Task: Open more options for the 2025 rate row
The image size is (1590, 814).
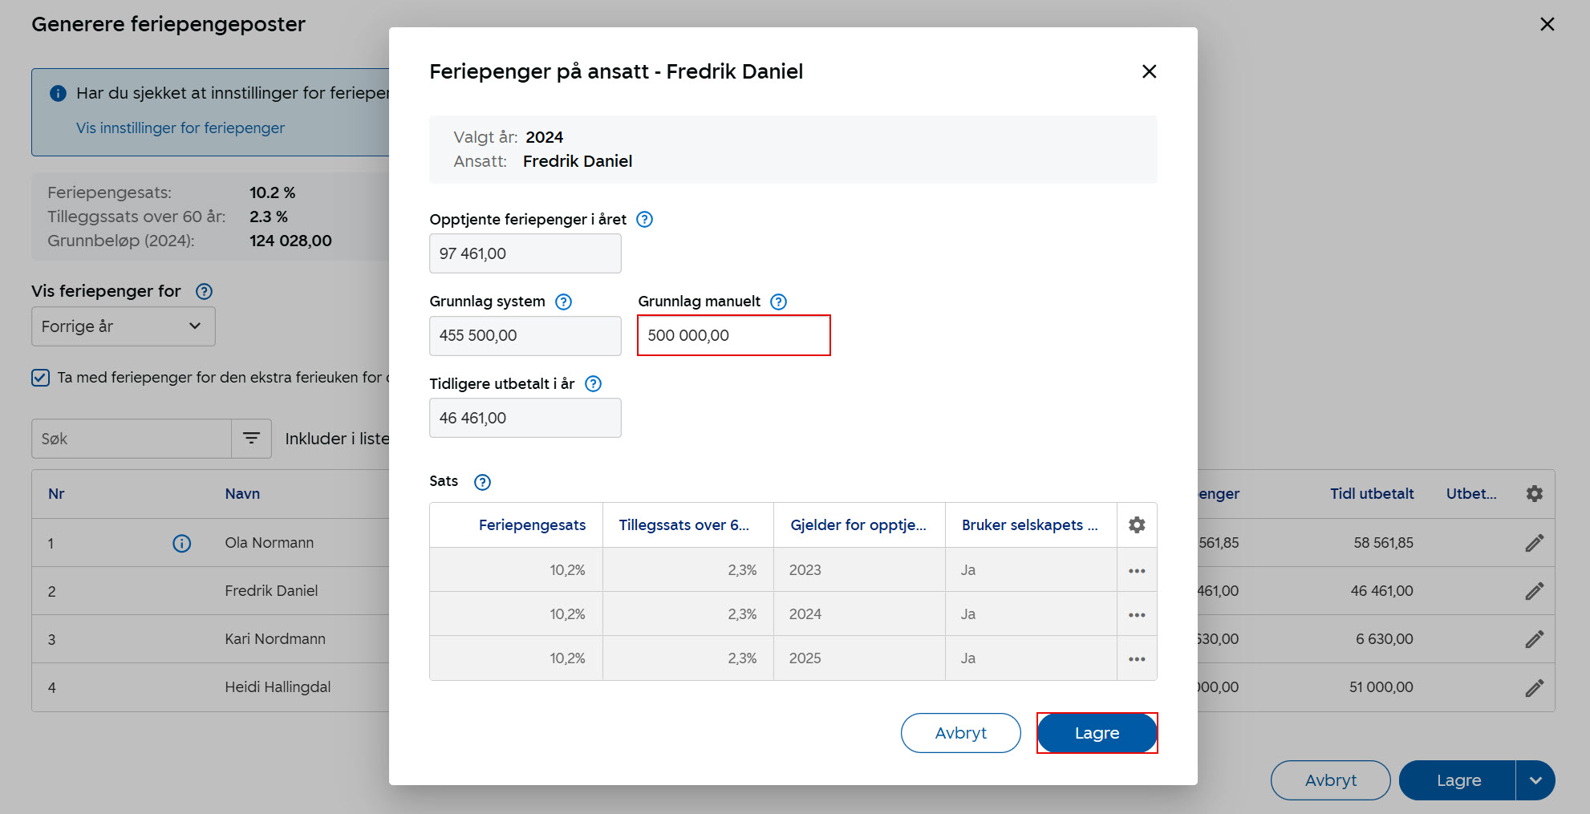Action: click(x=1137, y=659)
